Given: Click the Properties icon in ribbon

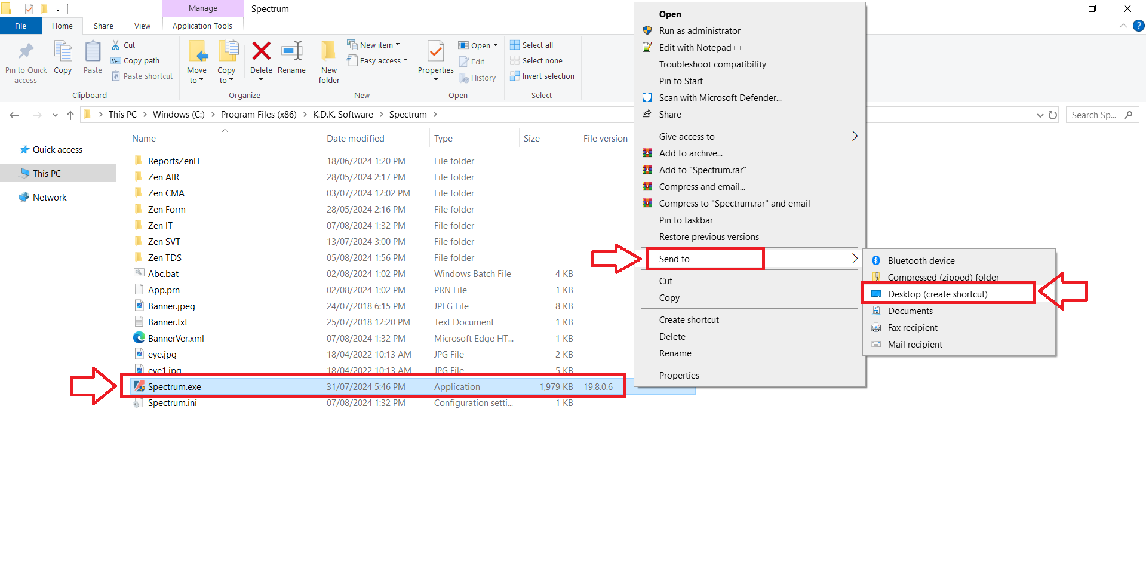Looking at the screenshot, I should (x=435, y=52).
